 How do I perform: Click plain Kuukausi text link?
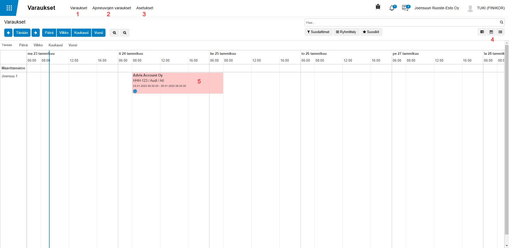click(56, 45)
